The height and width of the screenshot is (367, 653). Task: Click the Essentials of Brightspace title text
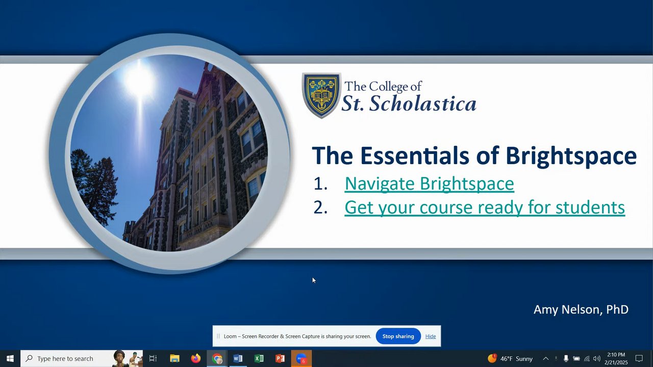[x=474, y=155]
